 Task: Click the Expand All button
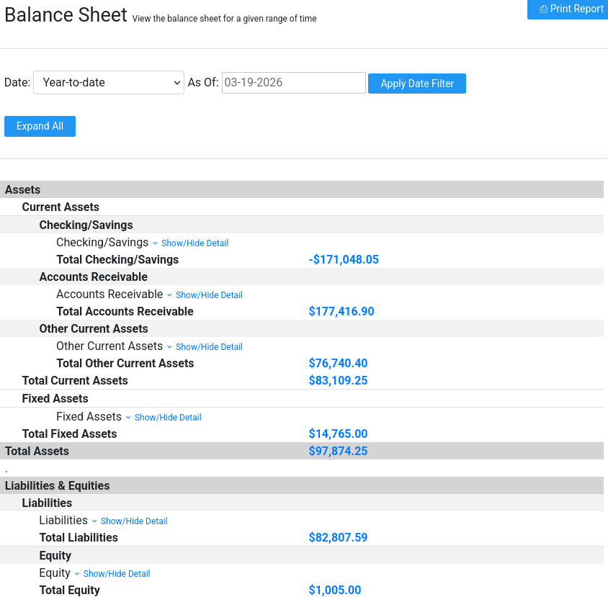[x=40, y=126]
